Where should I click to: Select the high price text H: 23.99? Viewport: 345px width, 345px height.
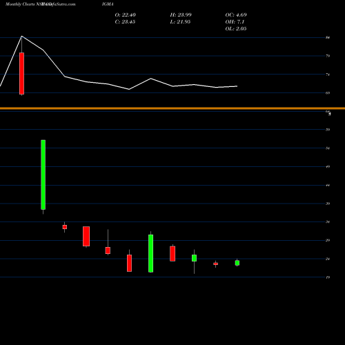181,15
